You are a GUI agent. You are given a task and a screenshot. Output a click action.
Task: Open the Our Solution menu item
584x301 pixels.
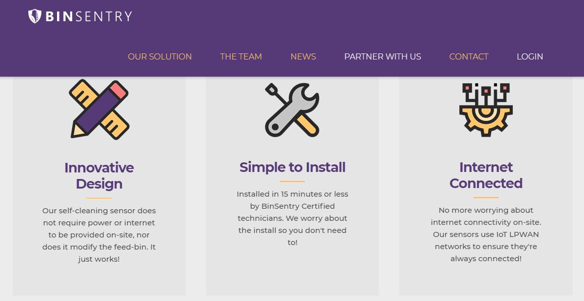[160, 56]
